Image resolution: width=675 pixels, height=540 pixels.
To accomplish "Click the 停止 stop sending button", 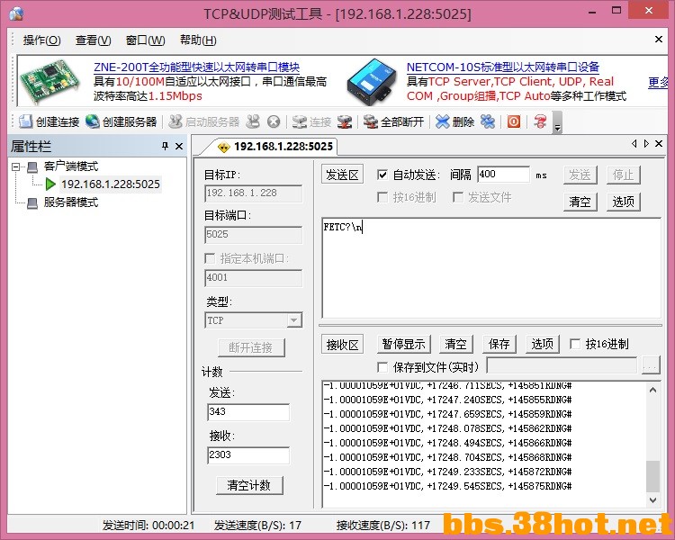I will 624,175.
